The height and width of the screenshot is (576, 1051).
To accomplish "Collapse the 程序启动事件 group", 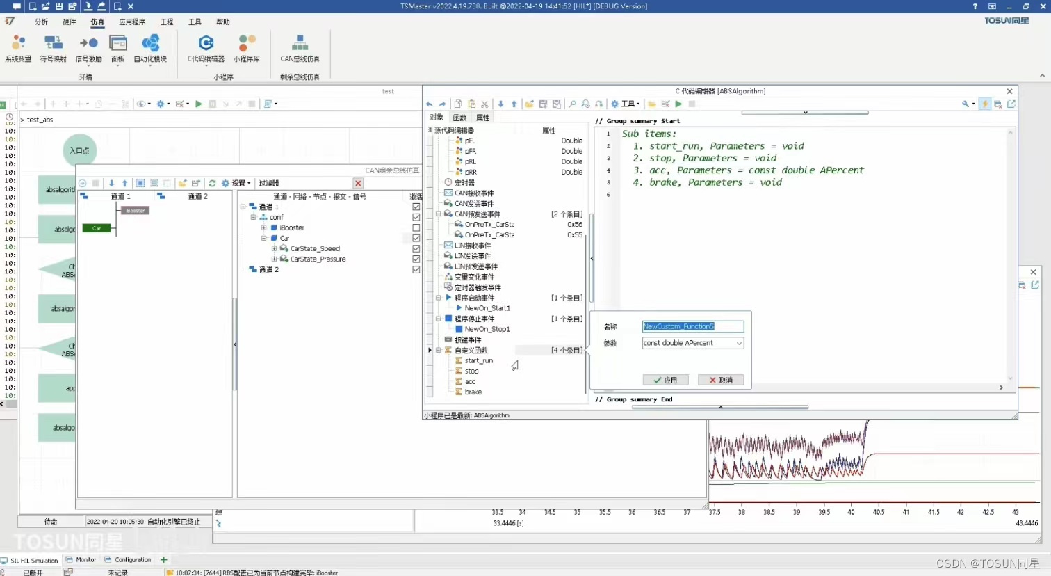I will click(x=439, y=298).
